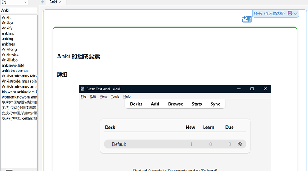Select 安庆(中国安徽省城市) entry
The height and width of the screenshot is (171, 308).
pos(20,102)
